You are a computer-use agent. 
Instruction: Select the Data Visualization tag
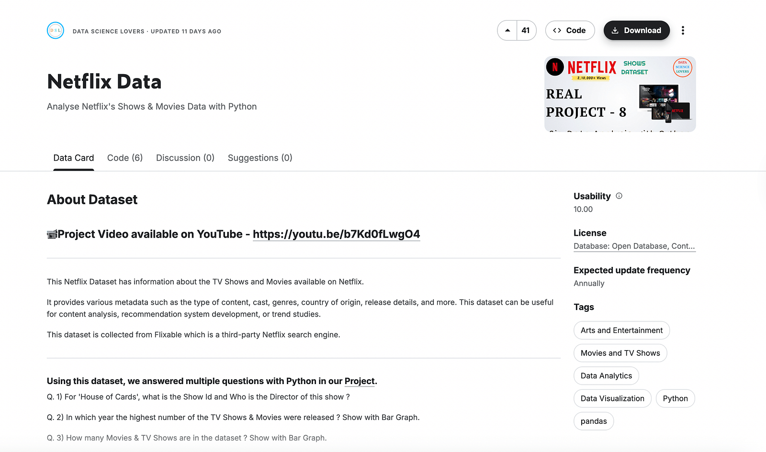click(612, 398)
